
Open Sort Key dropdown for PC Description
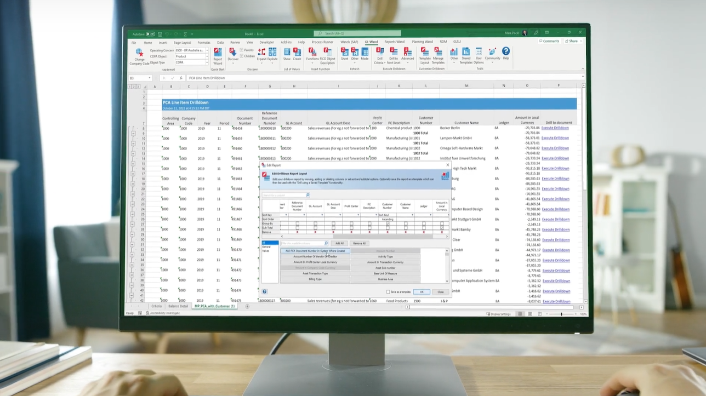click(x=377, y=215)
